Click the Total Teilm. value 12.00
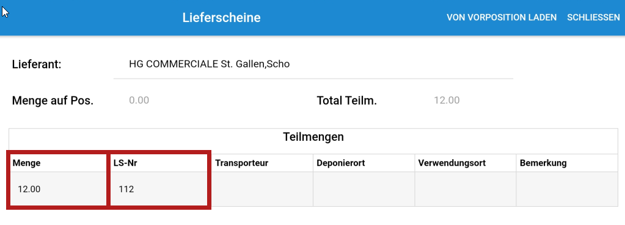Screen dimensions: 625x225 tap(447, 100)
